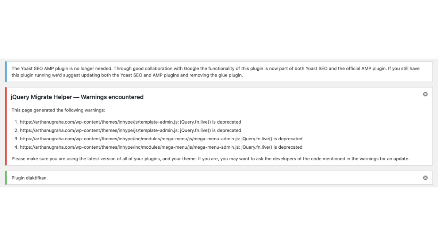Click the blank white area above the notices

click(219, 29)
